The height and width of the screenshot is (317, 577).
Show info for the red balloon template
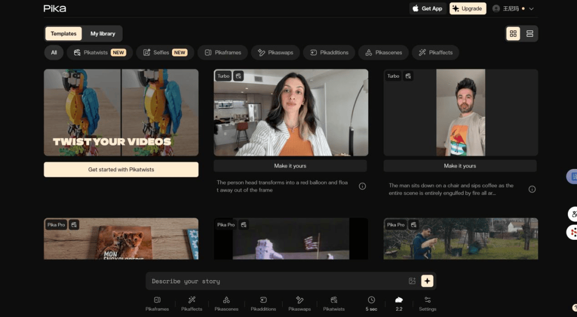point(362,186)
